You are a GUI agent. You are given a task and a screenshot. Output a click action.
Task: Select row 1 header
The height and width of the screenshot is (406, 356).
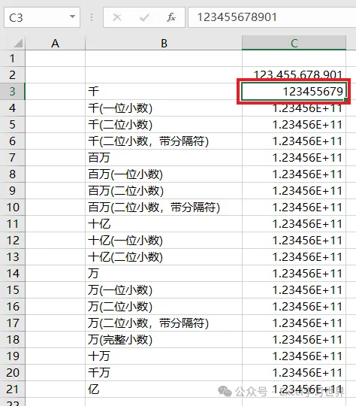(x=13, y=58)
